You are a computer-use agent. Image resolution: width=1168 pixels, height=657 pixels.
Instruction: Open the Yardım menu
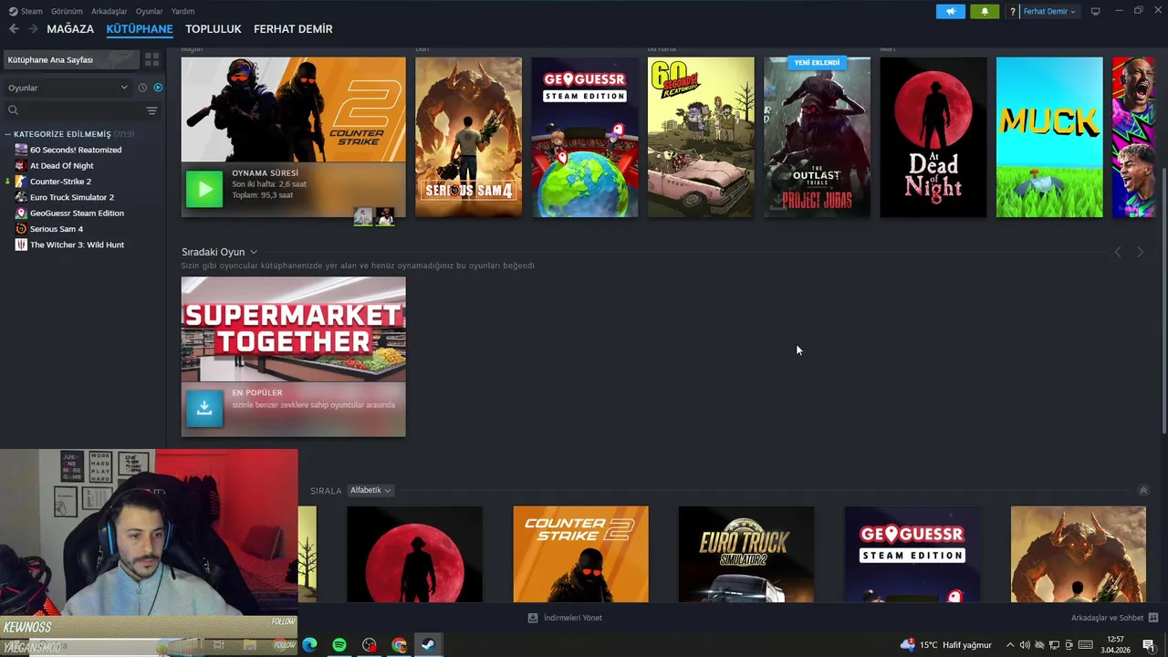(x=182, y=12)
